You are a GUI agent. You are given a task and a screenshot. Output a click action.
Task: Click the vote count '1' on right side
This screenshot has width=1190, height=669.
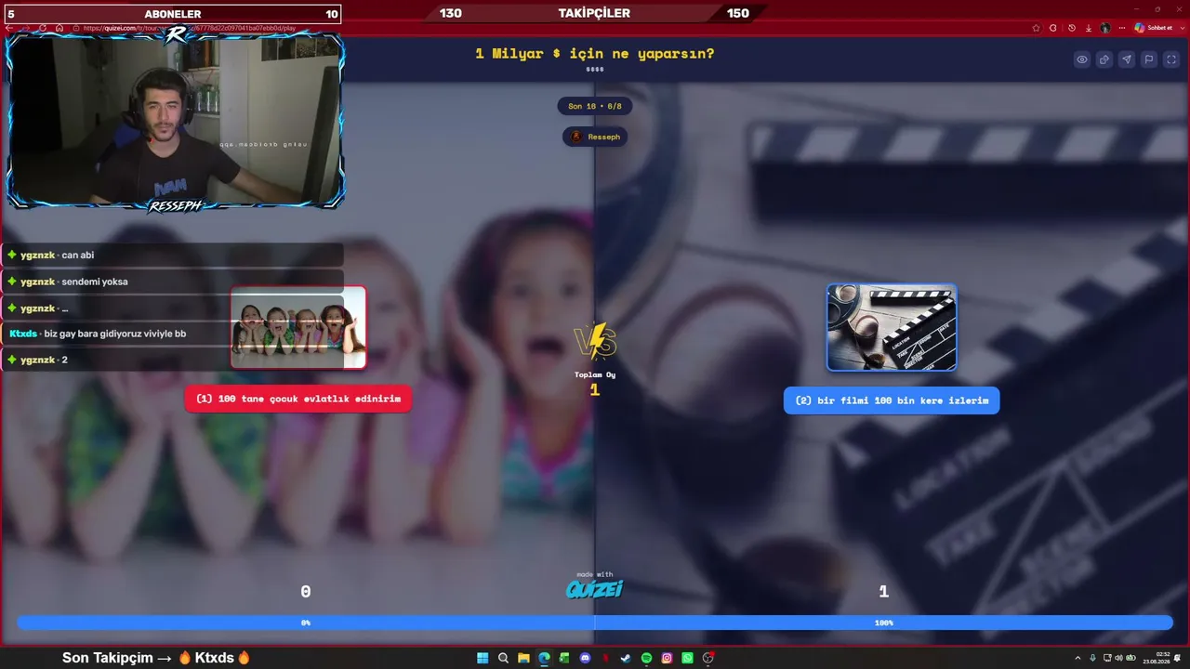coord(883,592)
